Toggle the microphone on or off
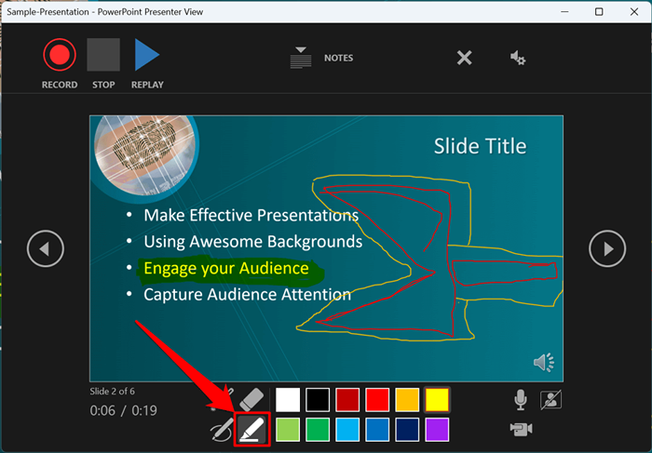Screen dimensions: 652x453 point(520,400)
